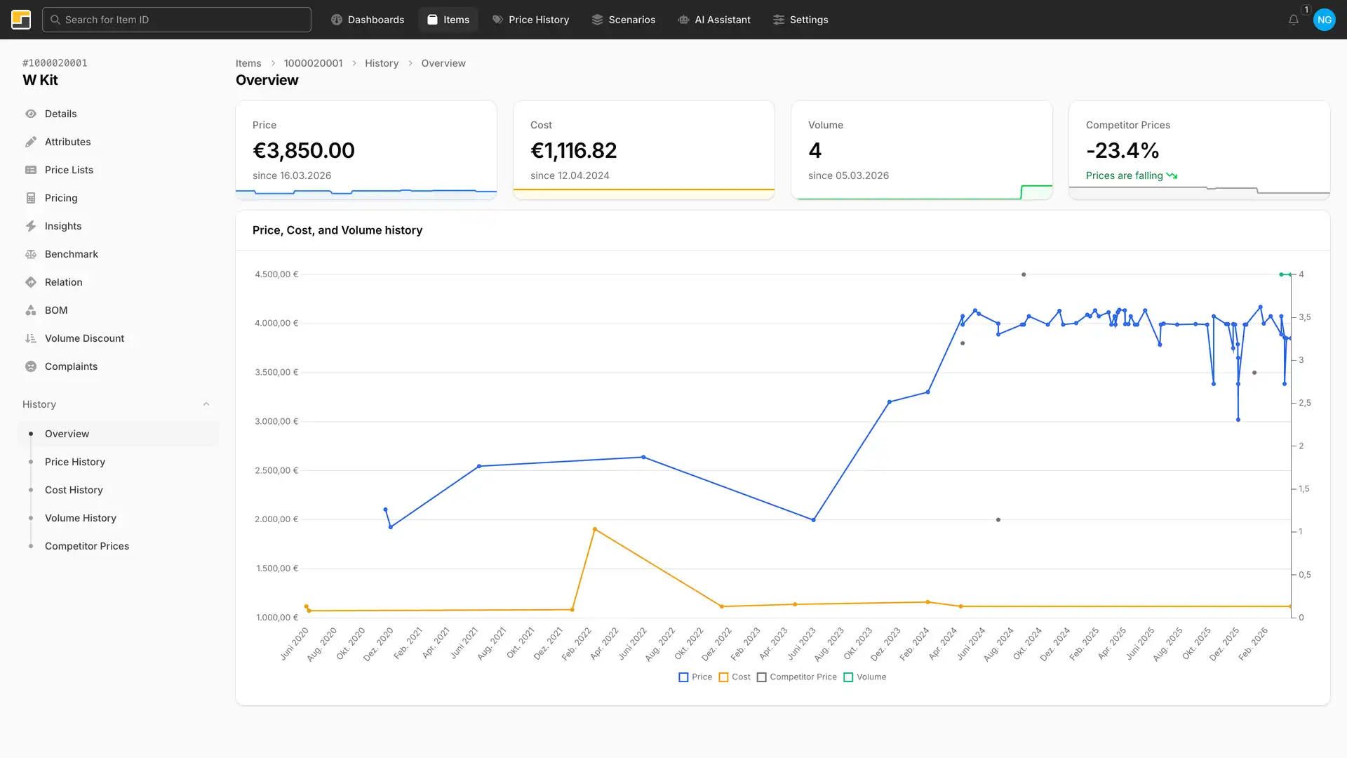
Task: Open the user avatar menu
Action: 1325,19
